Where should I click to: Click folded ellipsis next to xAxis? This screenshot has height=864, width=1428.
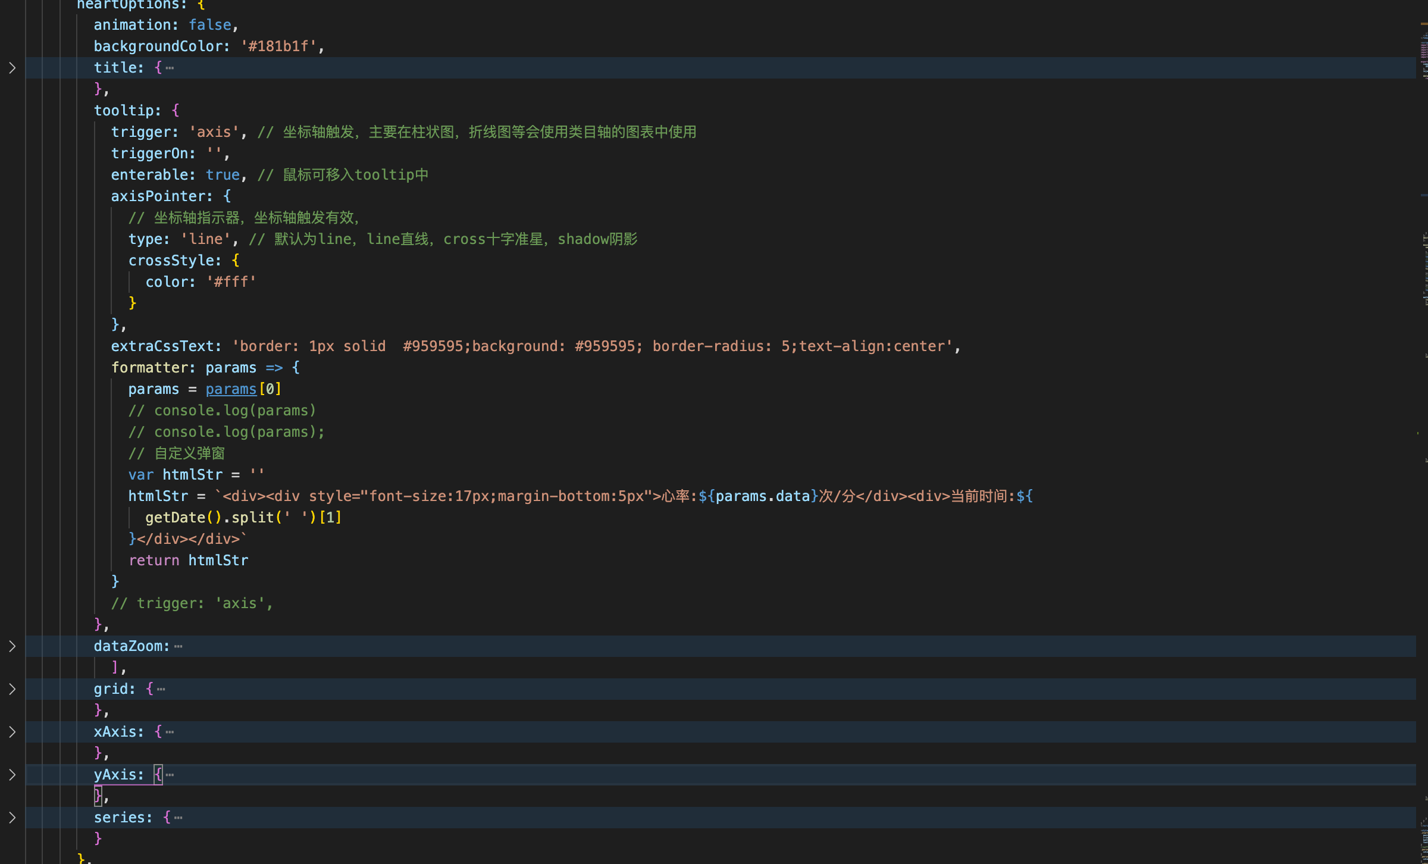click(170, 732)
